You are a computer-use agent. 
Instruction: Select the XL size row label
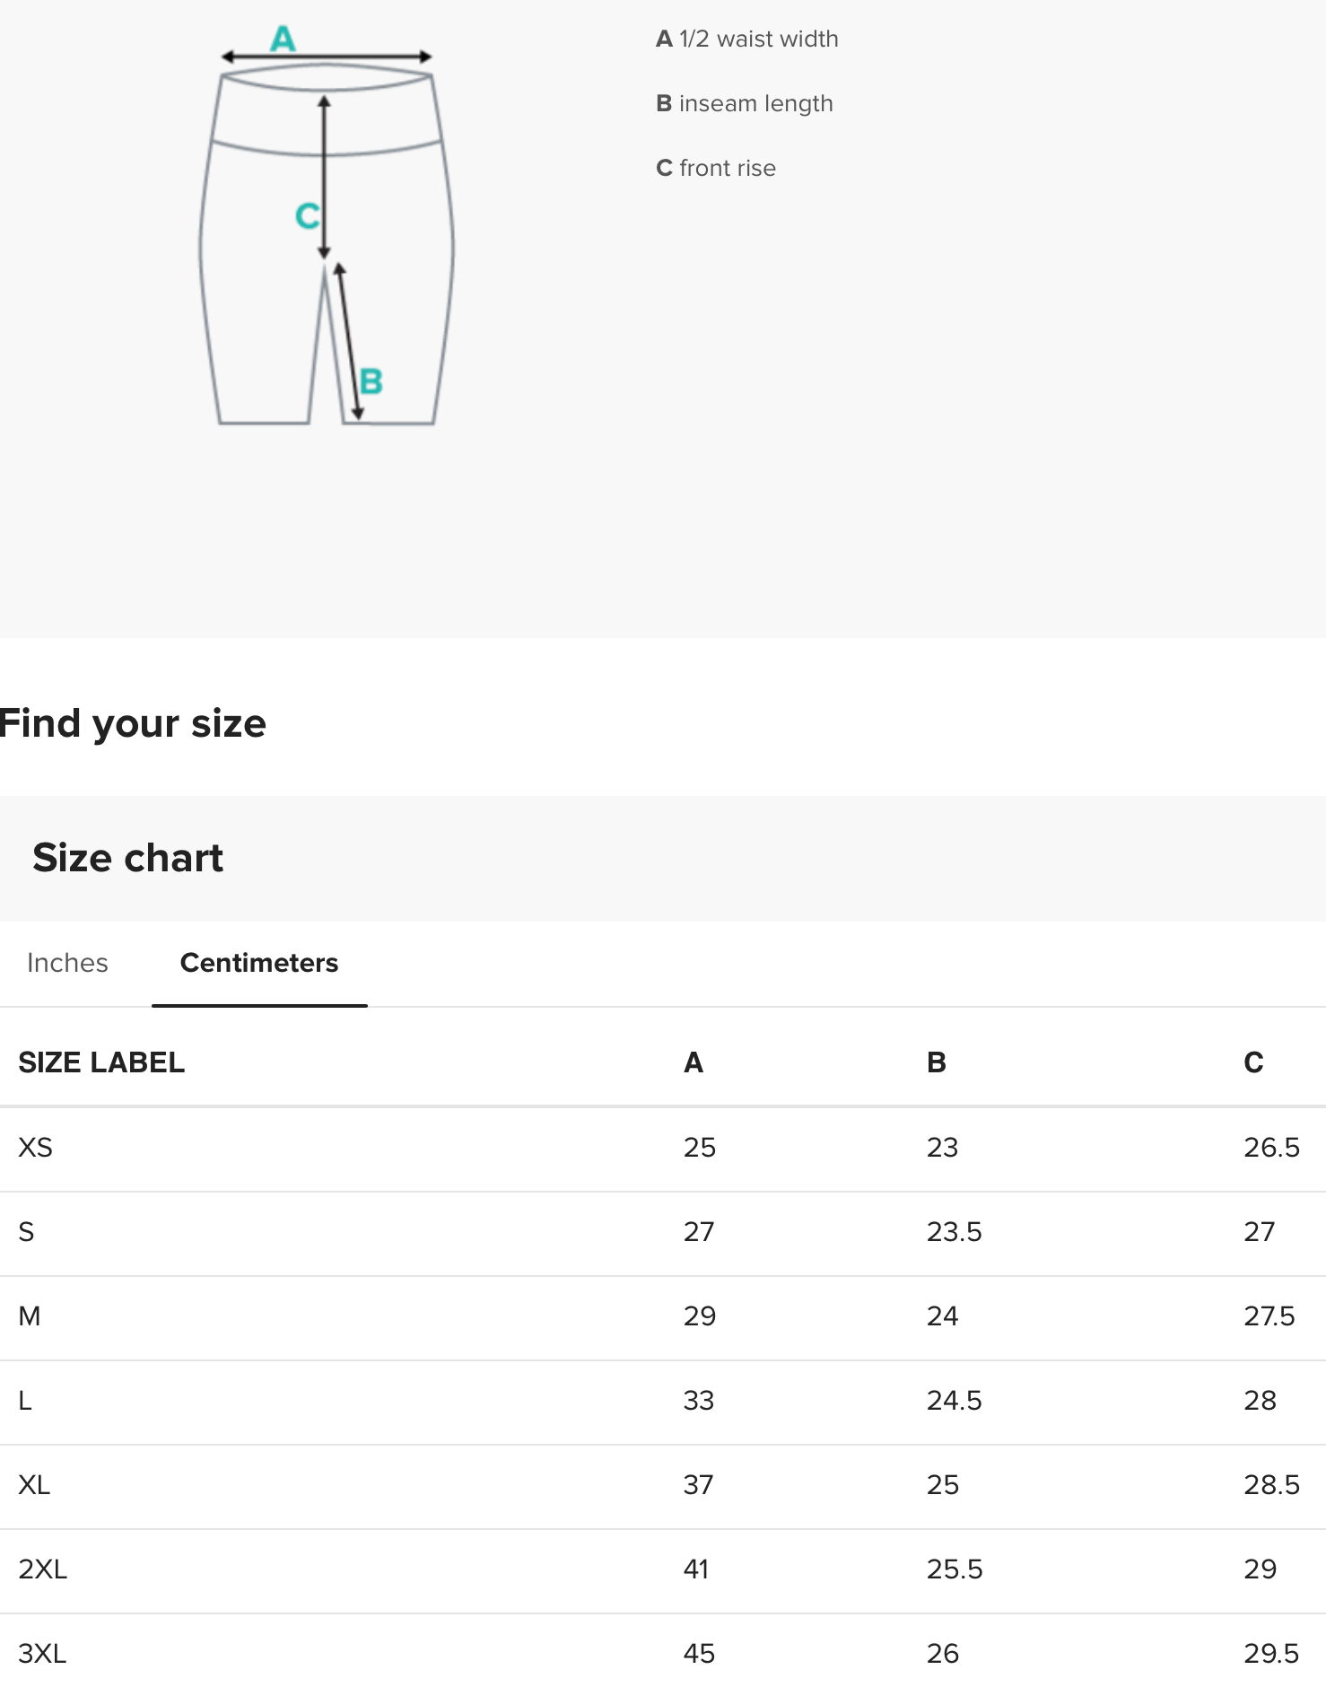34,1485
